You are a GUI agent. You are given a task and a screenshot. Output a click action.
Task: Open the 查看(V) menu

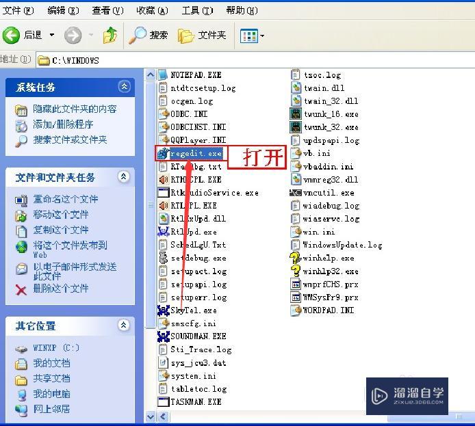tap(107, 10)
